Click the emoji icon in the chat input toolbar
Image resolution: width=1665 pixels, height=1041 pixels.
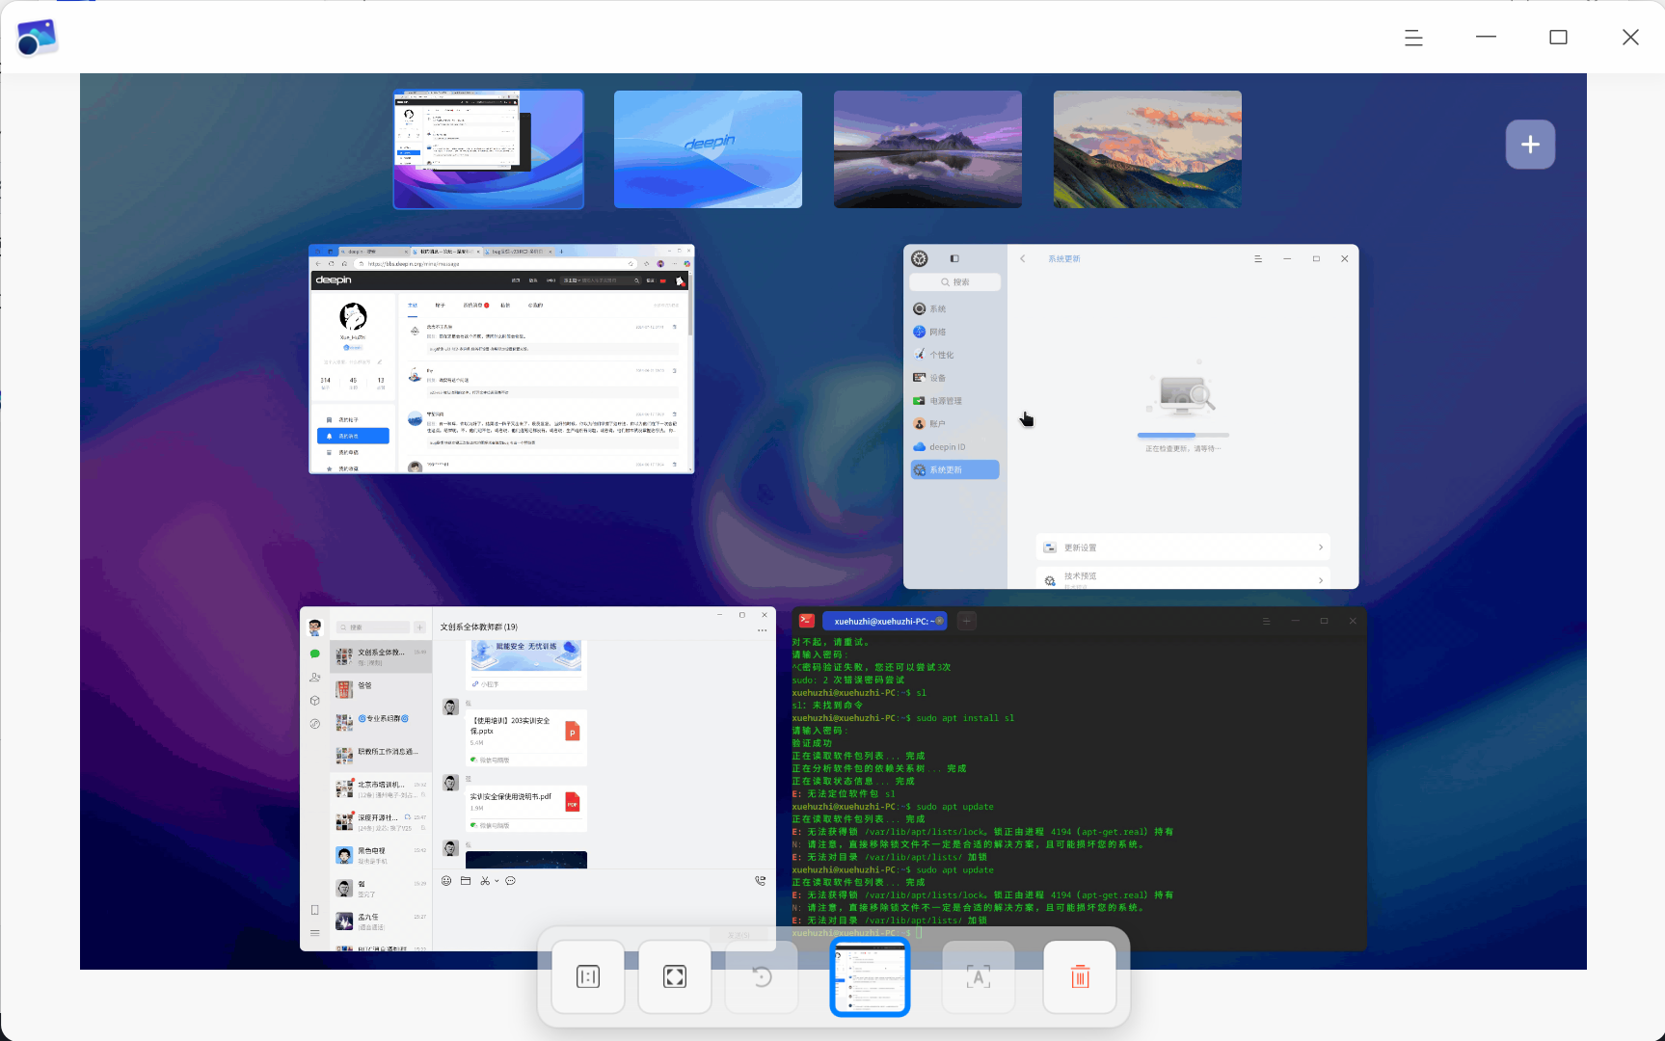coord(446,881)
